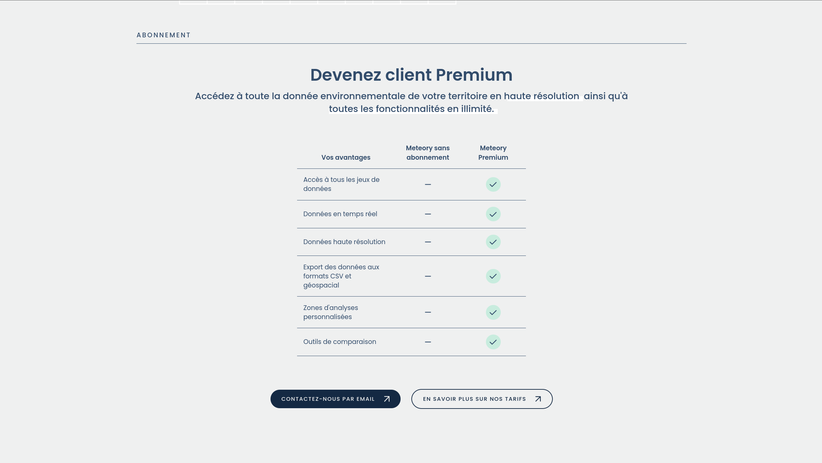Click the Vos avantages header
Viewport: 822px width, 463px height.
(x=346, y=157)
